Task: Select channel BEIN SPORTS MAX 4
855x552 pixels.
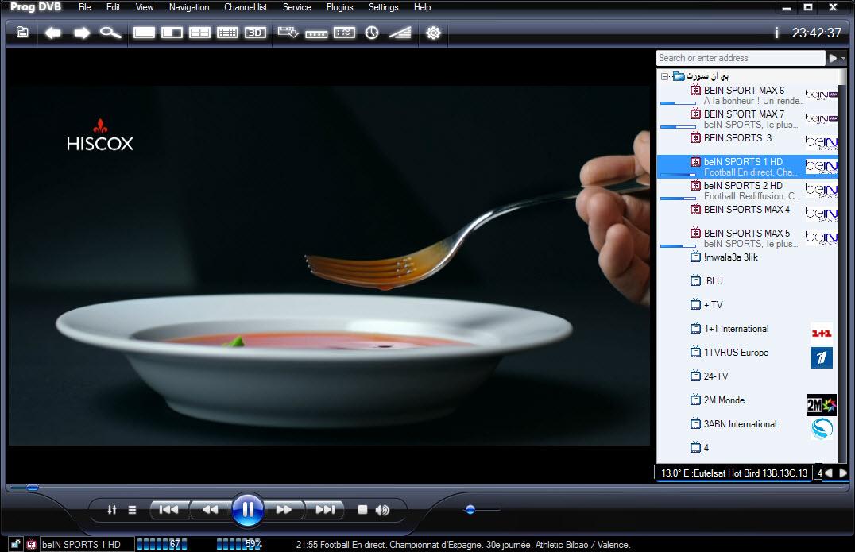Action: tap(747, 214)
